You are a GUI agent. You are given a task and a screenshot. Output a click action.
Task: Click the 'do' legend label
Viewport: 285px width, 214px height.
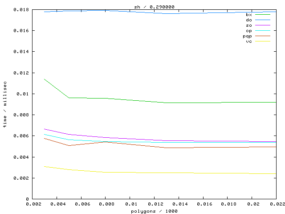click(x=248, y=20)
